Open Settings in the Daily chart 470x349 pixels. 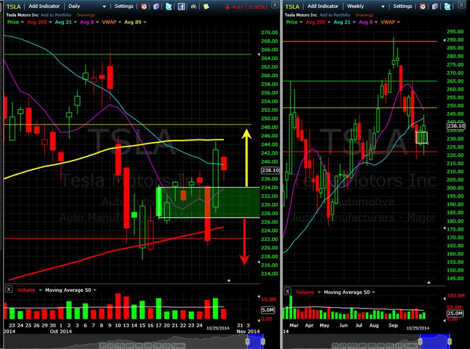point(124,6)
